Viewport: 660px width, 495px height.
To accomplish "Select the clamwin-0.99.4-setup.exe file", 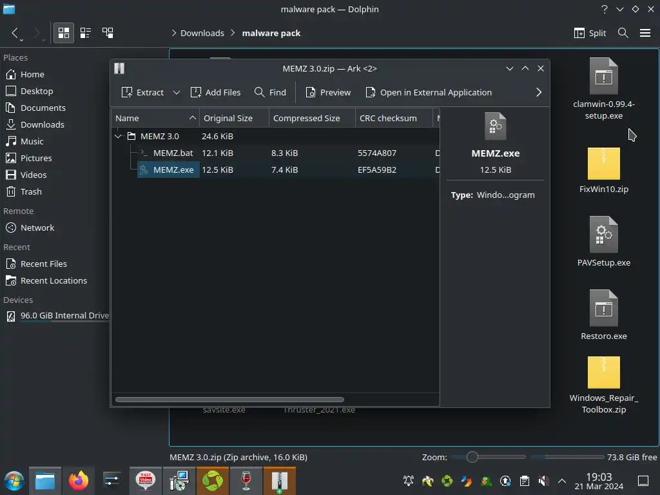I will click(x=603, y=89).
